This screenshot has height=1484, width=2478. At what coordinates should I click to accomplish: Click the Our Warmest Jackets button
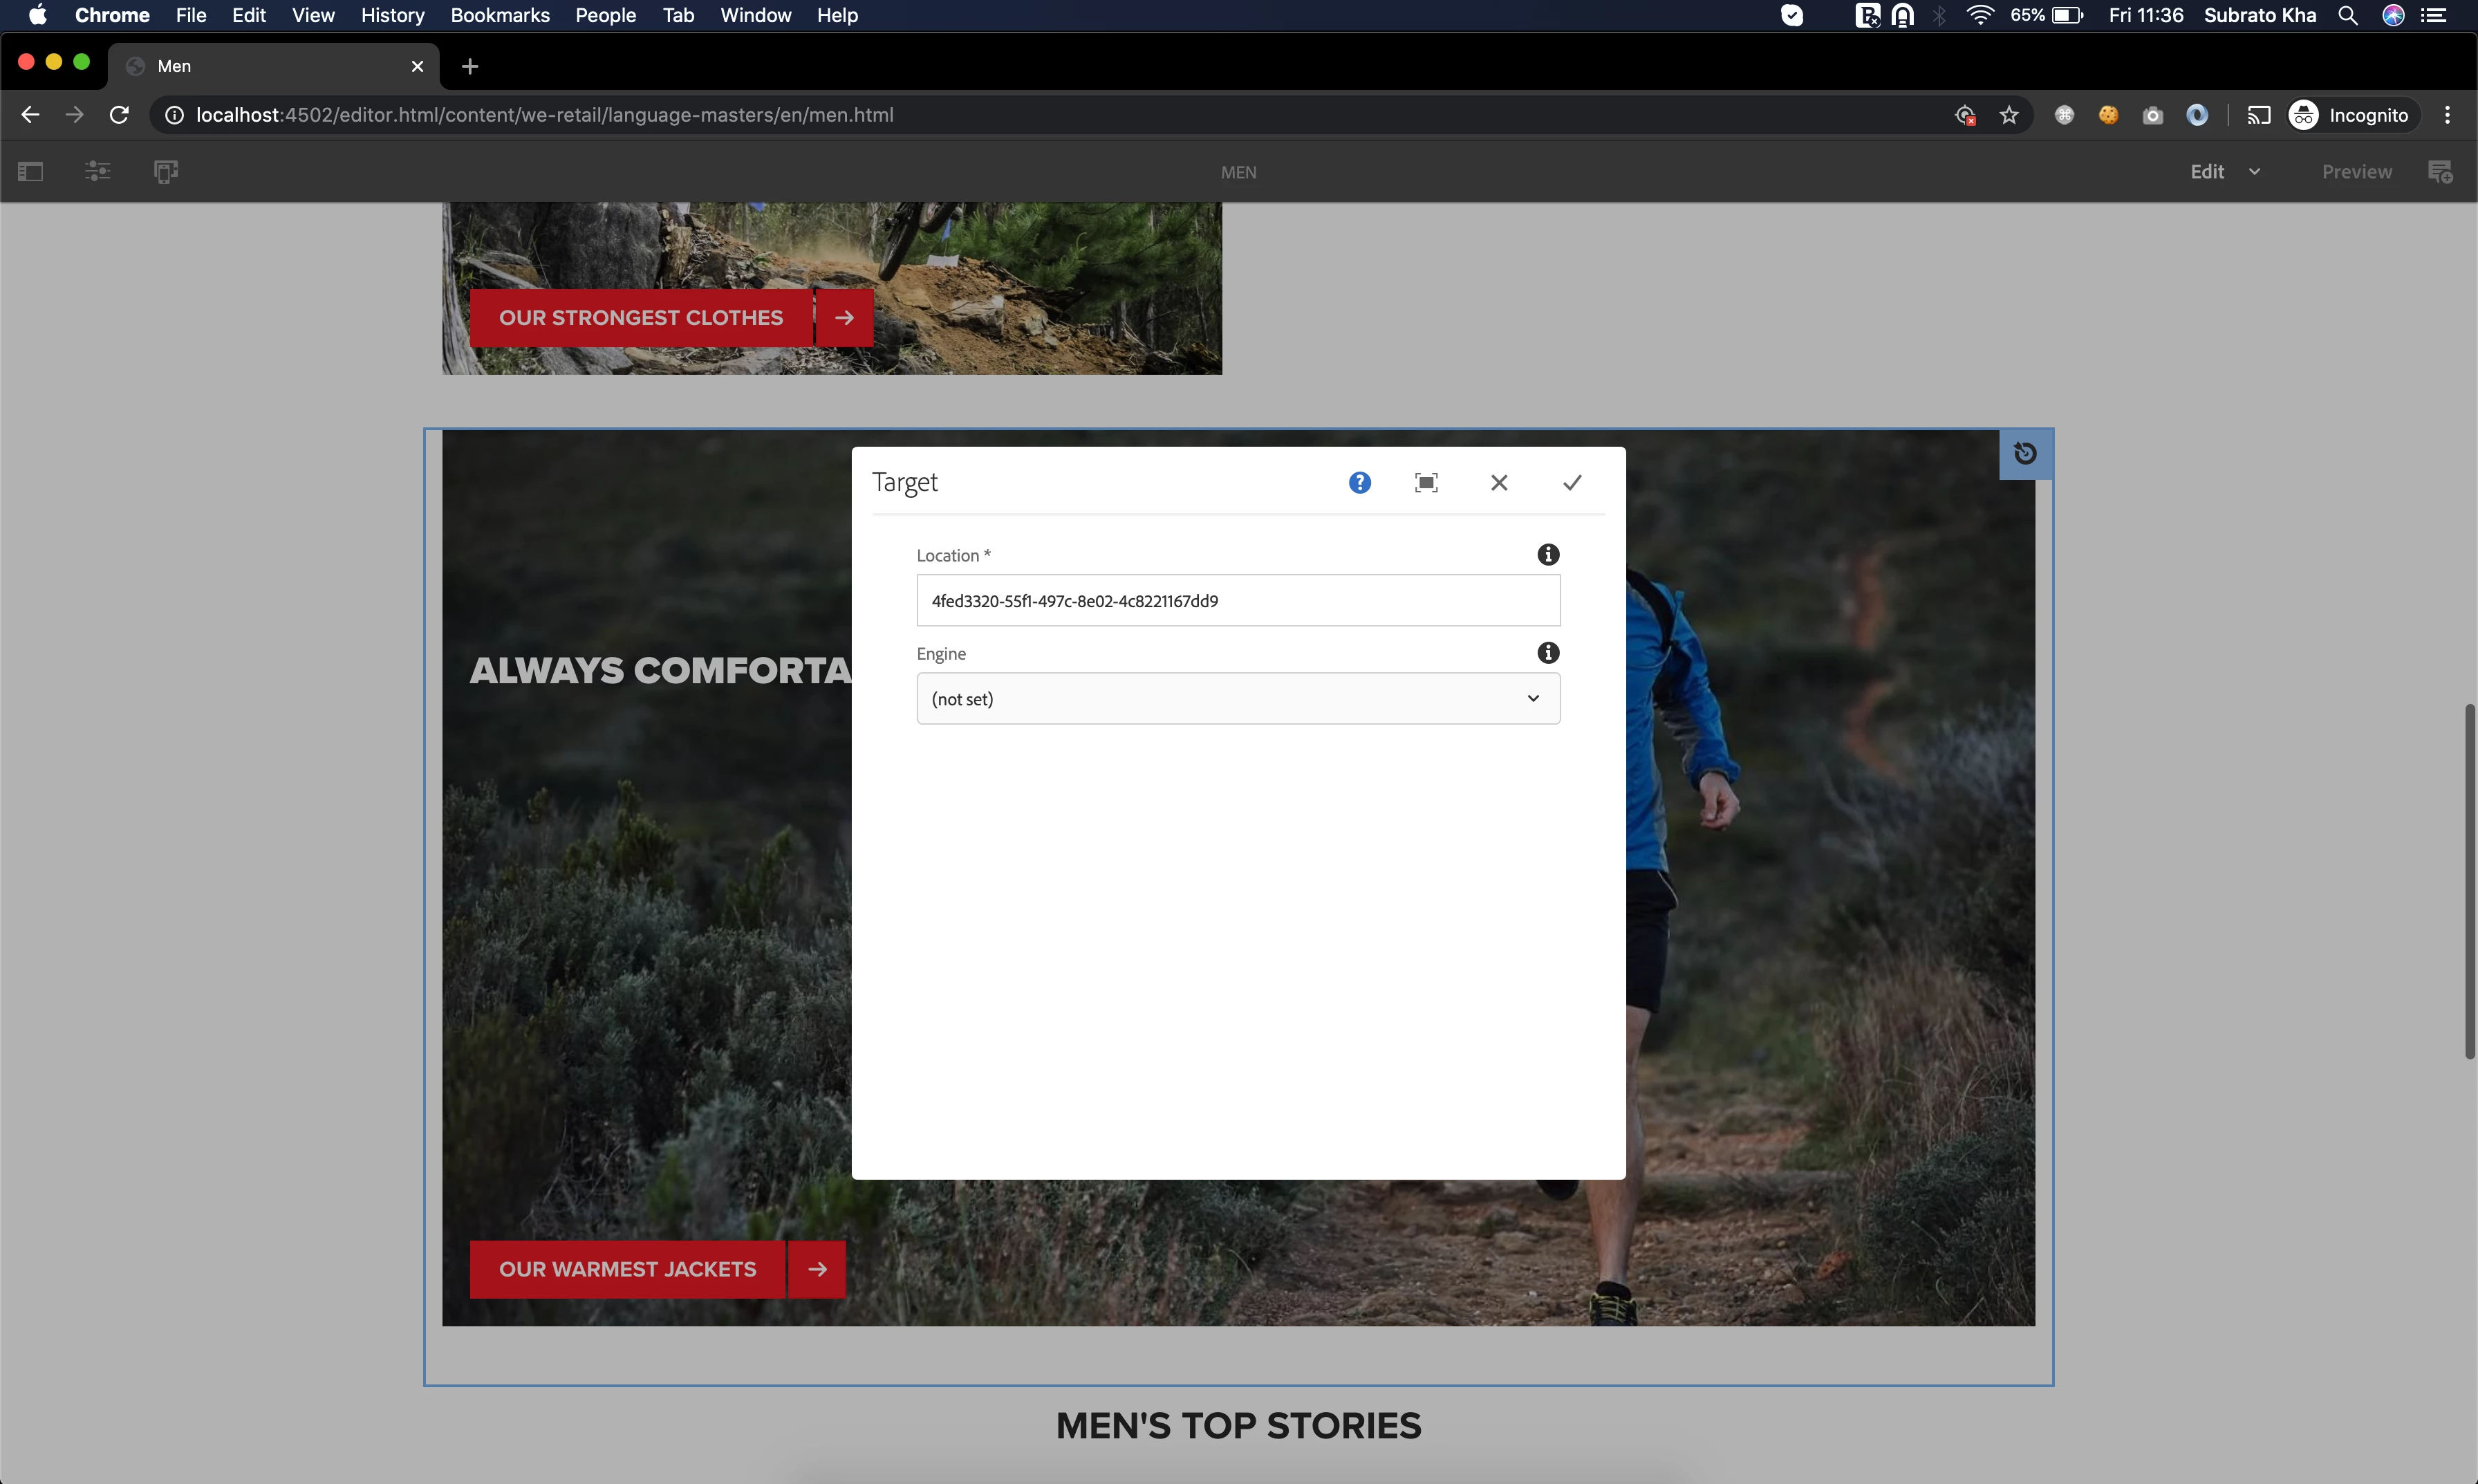[x=628, y=1269]
